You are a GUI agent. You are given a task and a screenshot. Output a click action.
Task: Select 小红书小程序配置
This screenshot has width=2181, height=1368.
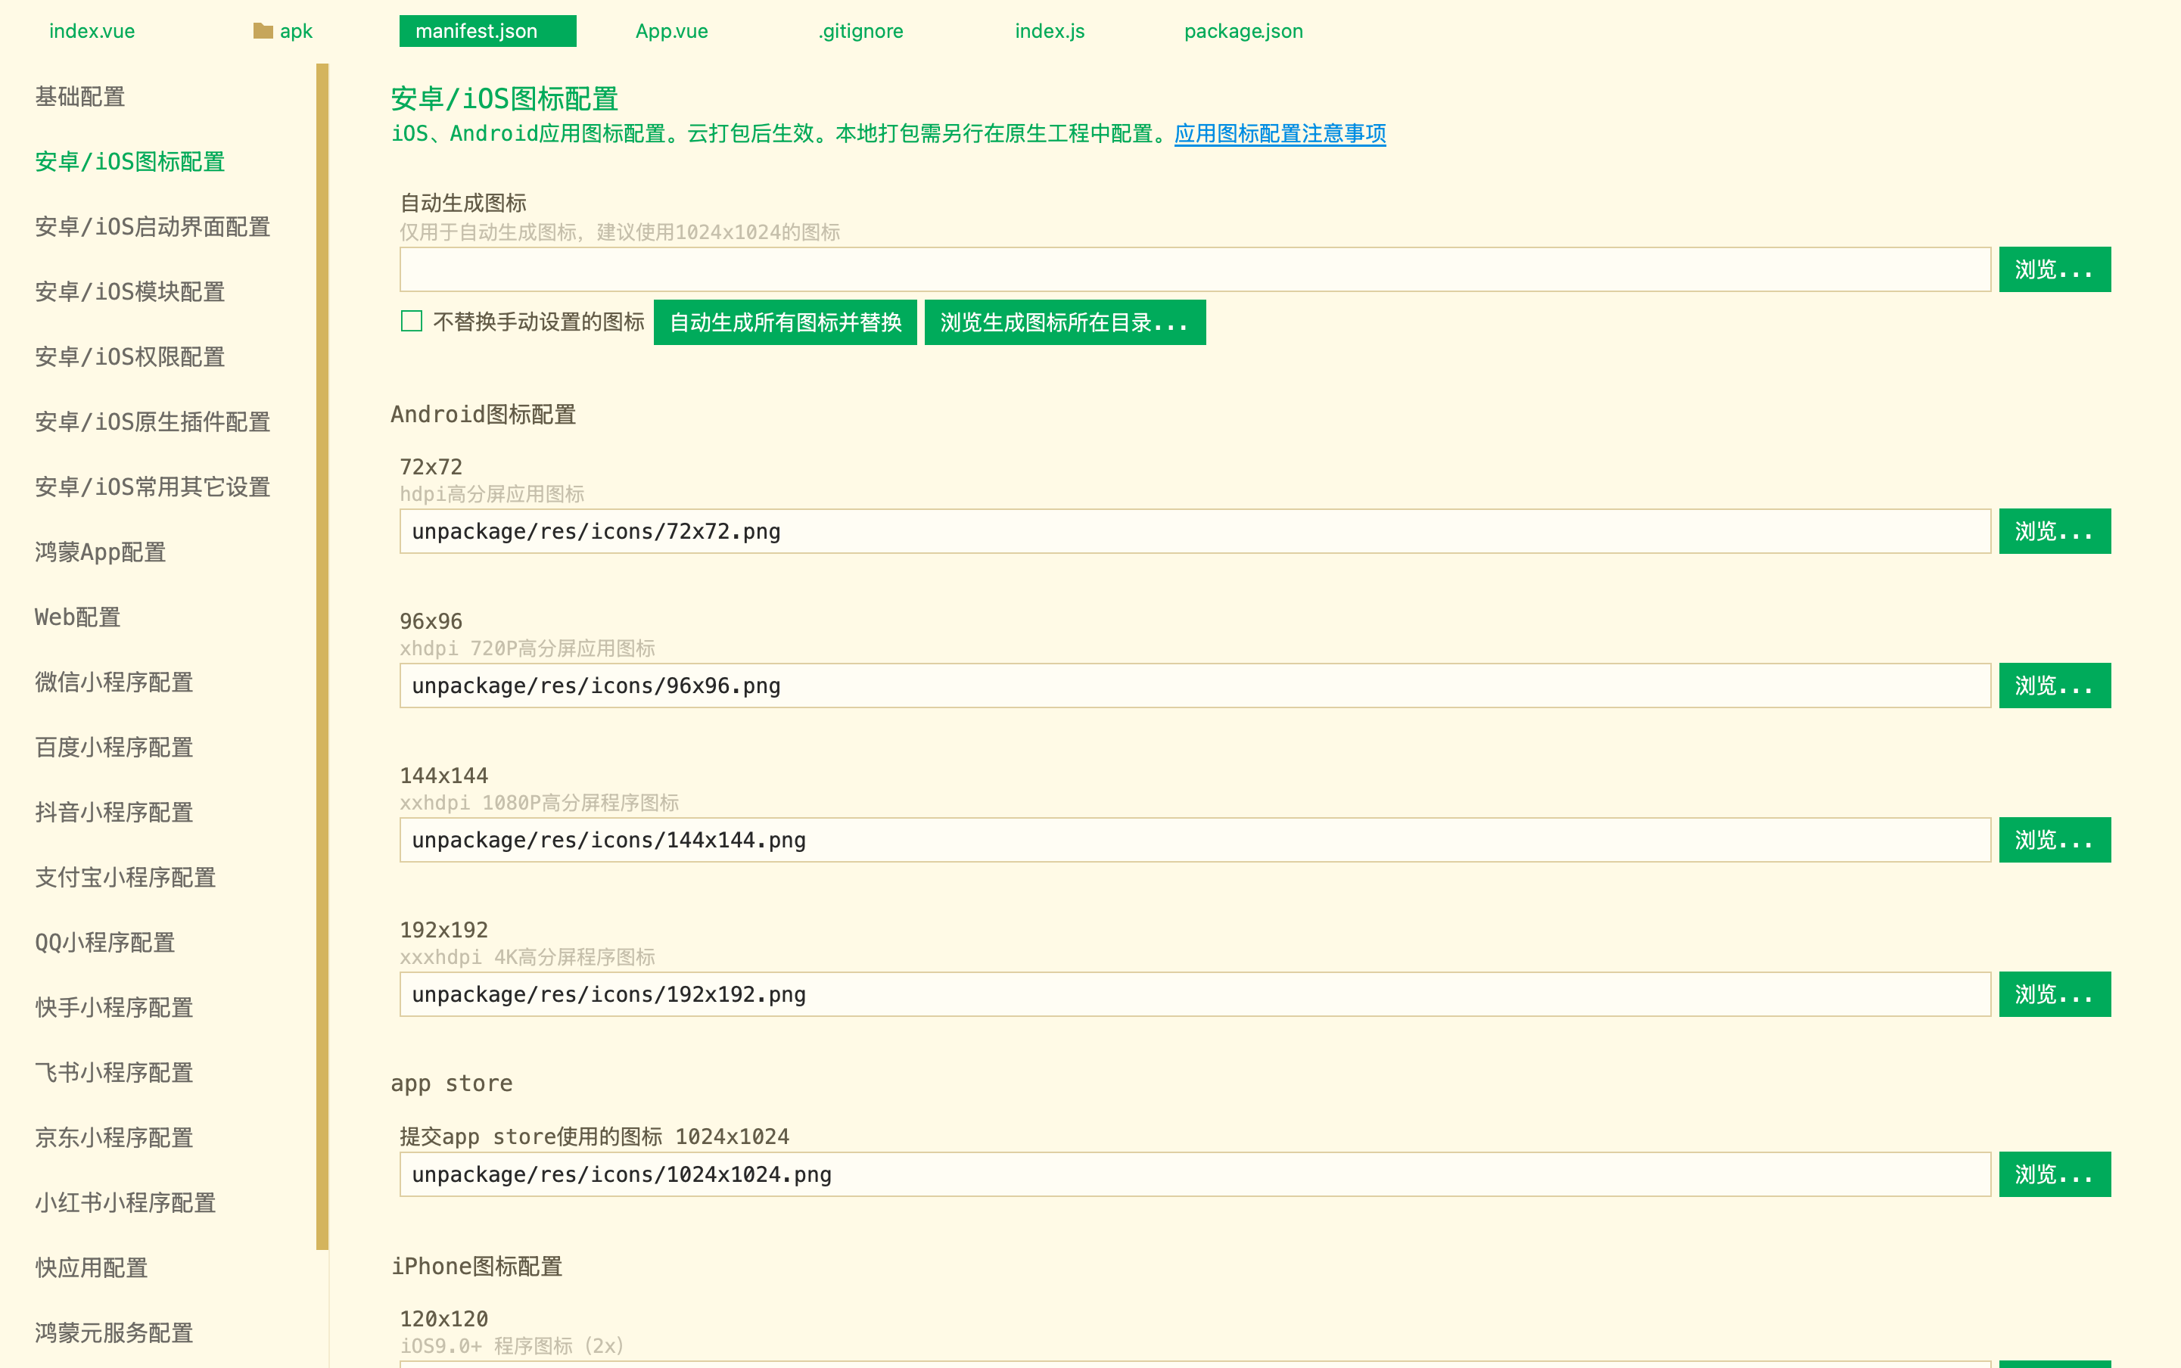[x=125, y=1203]
